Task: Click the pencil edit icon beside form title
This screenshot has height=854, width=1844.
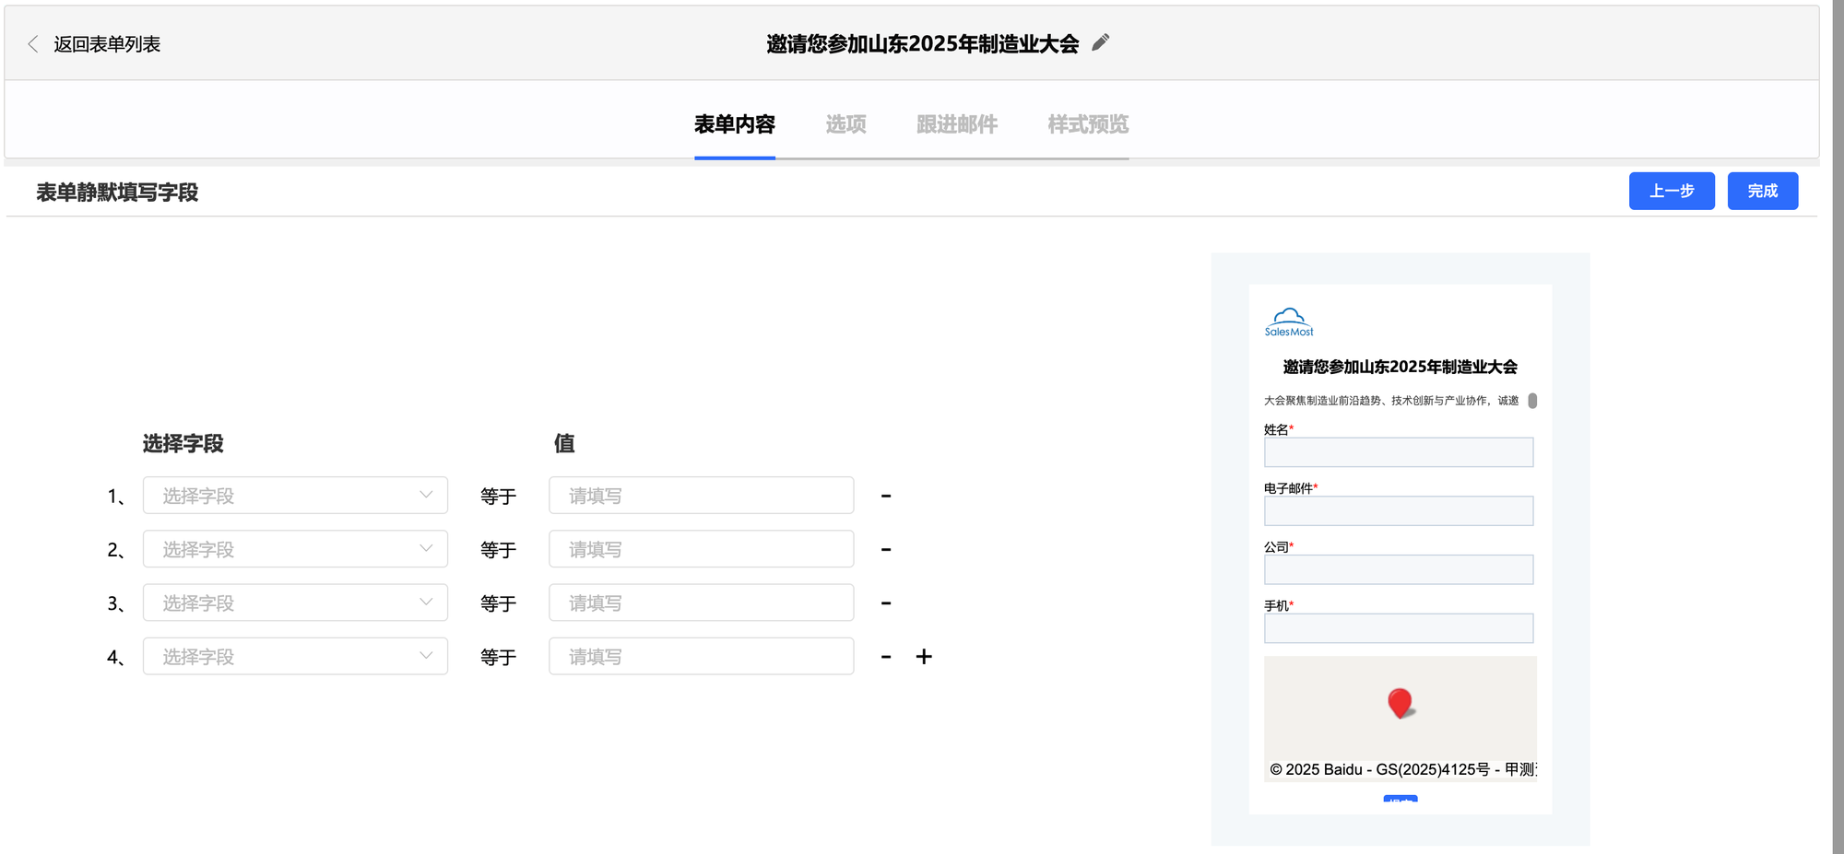Action: 1100,43
